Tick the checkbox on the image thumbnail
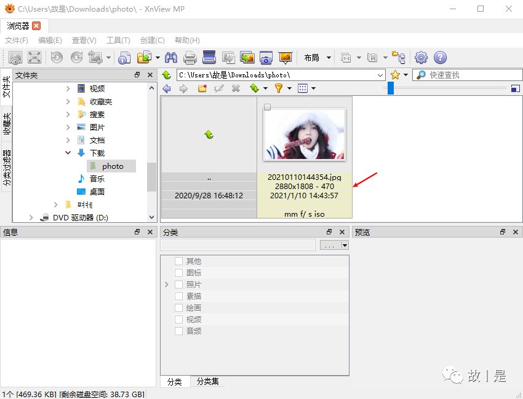This screenshot has height=399, width=523. pyautogui.click(x=267, y=107)
